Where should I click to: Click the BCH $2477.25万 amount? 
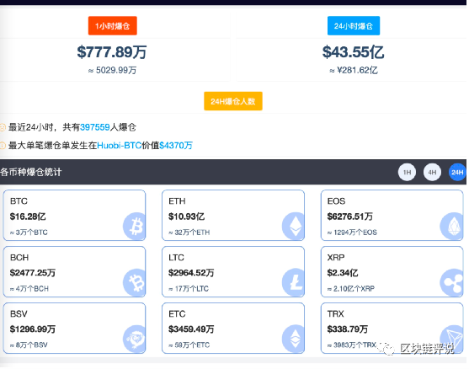(x=33, y=273)
